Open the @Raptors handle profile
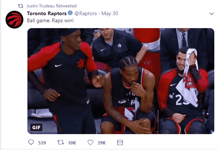 (x=86, y=13)
